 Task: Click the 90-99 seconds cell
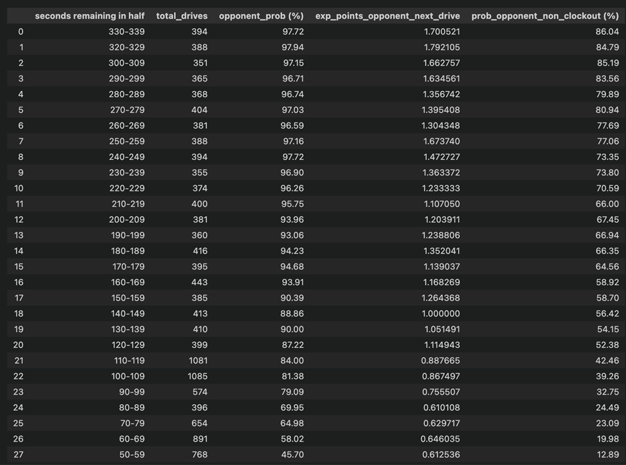point(132,392)
